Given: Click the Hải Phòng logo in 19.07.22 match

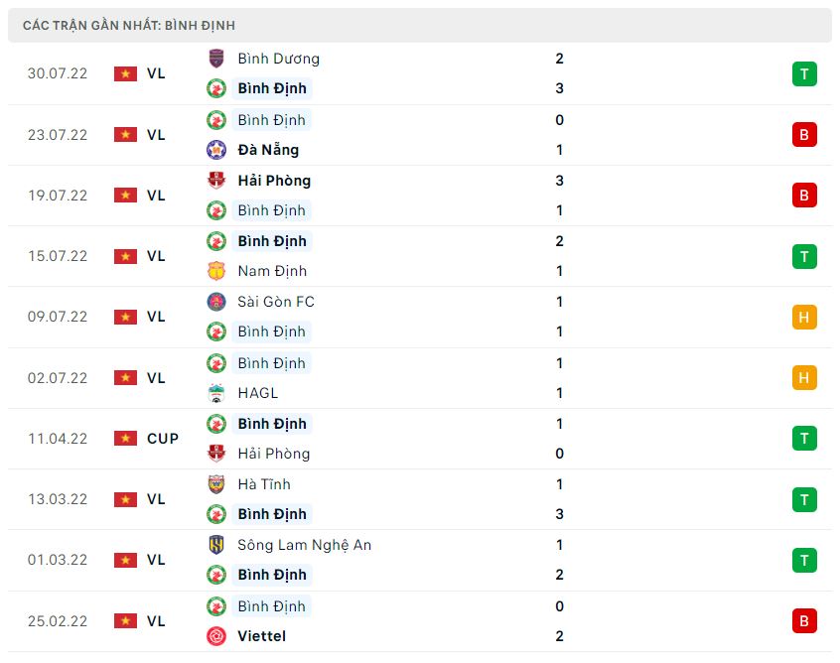Looking at the screenshot, I should [x=215, y=181].
